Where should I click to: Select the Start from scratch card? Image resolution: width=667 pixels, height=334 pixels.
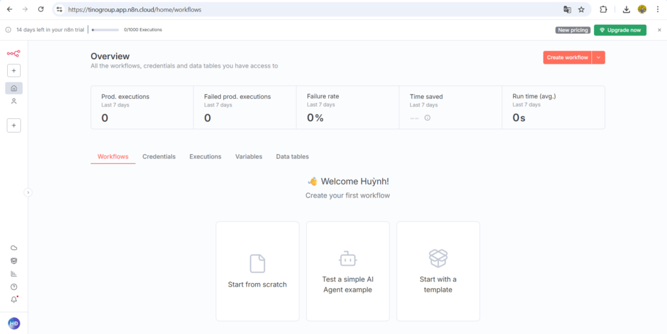(x=257, y=271)
